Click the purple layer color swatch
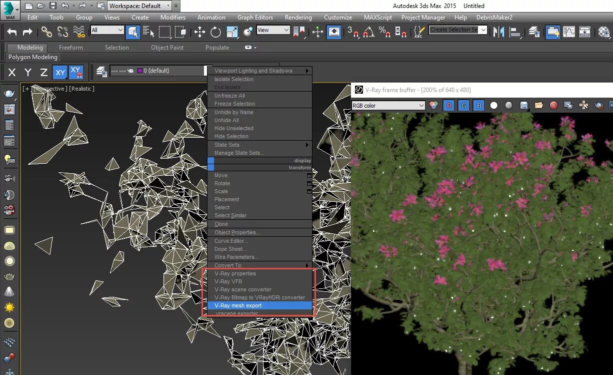 (x=140, y=71)
